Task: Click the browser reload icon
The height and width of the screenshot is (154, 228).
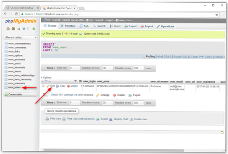Action: click(x=16, y=14)
